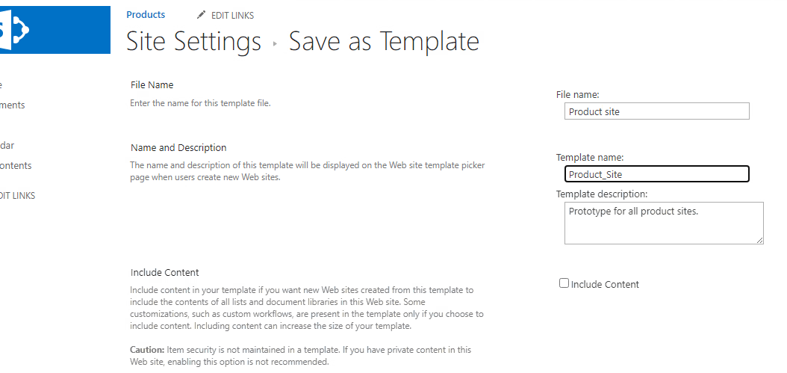Click EDIT LINKS in the left sidebar
The height and width of the screenshot is (373, 787).
coord(17,196)
